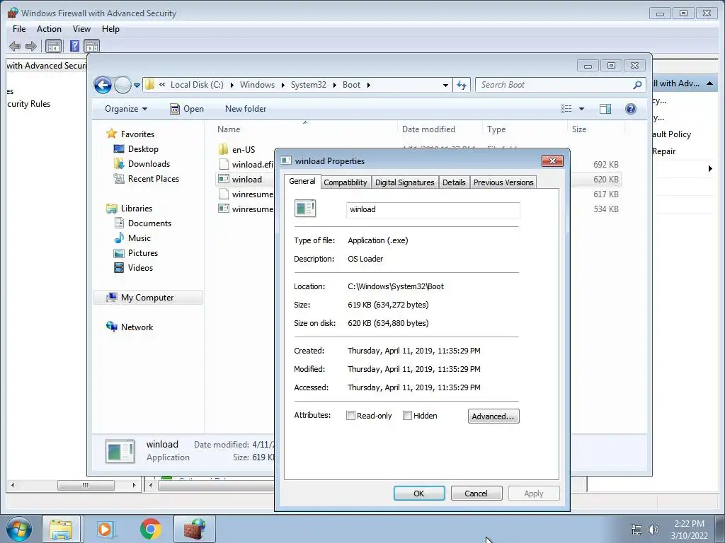Switch to Windows Firewall taskbar icon
This screenshot has width=725, height=543.
click(195, 529)
